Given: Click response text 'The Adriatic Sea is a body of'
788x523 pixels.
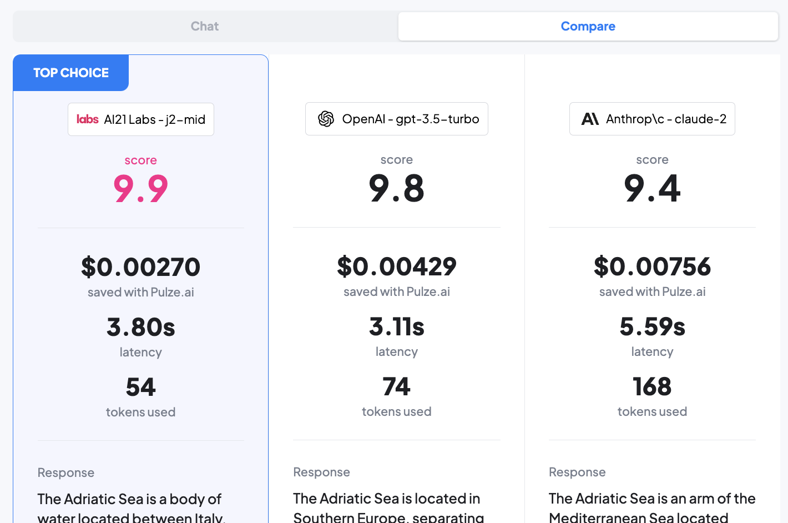Looking at the screenshot, I should (129, 499).
